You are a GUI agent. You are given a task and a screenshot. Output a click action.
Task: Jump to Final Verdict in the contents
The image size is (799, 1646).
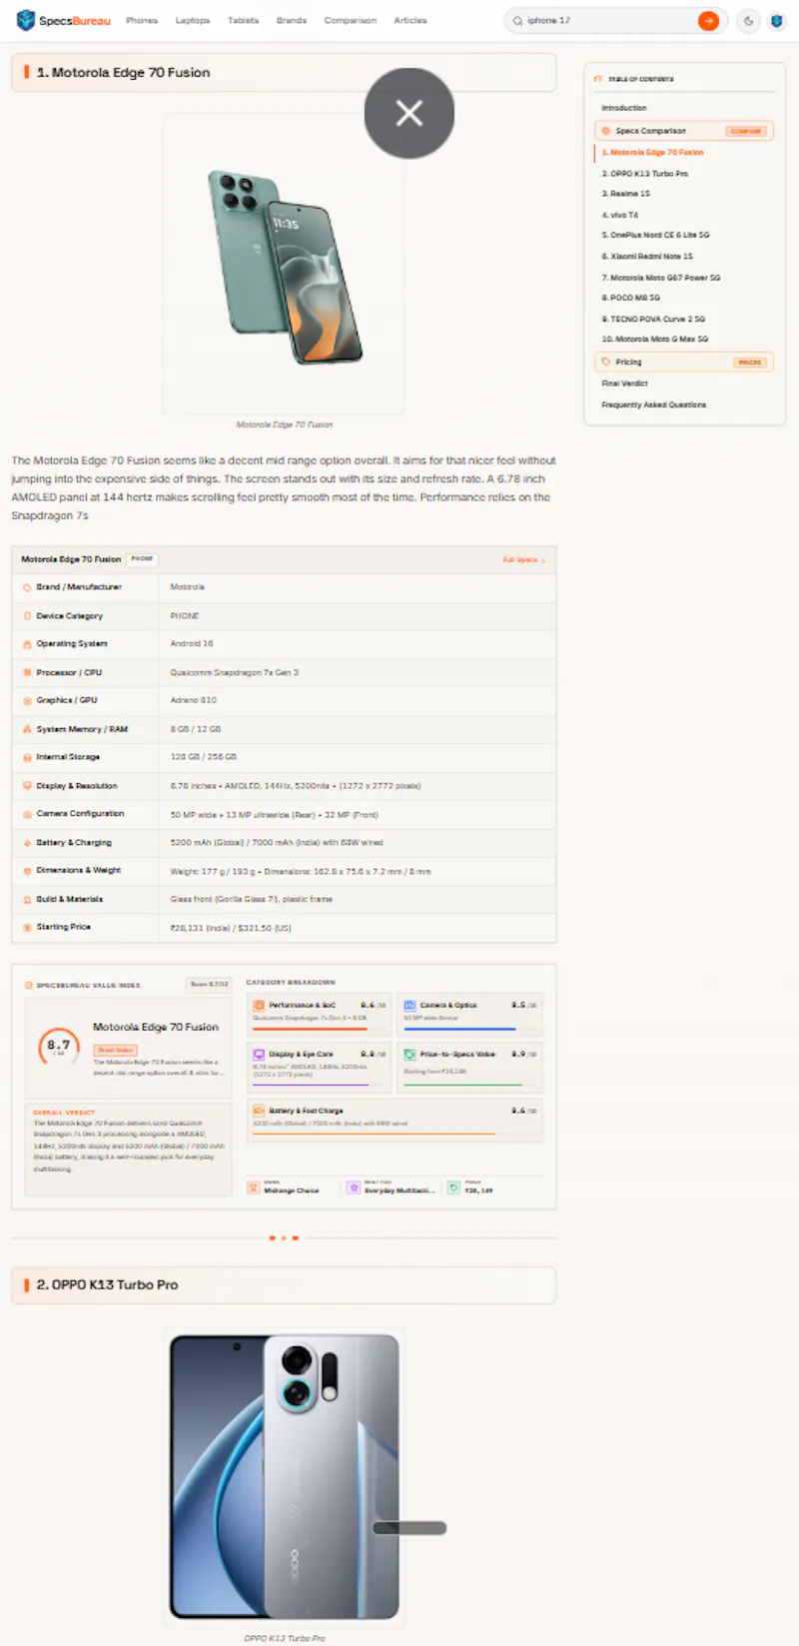click(x=625, y=384)
